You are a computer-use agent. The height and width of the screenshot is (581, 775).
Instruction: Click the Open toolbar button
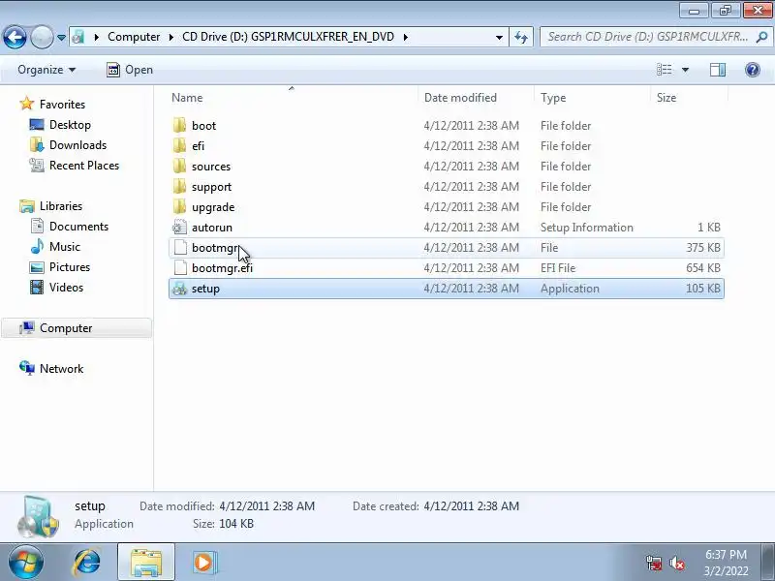pos(130,70)
